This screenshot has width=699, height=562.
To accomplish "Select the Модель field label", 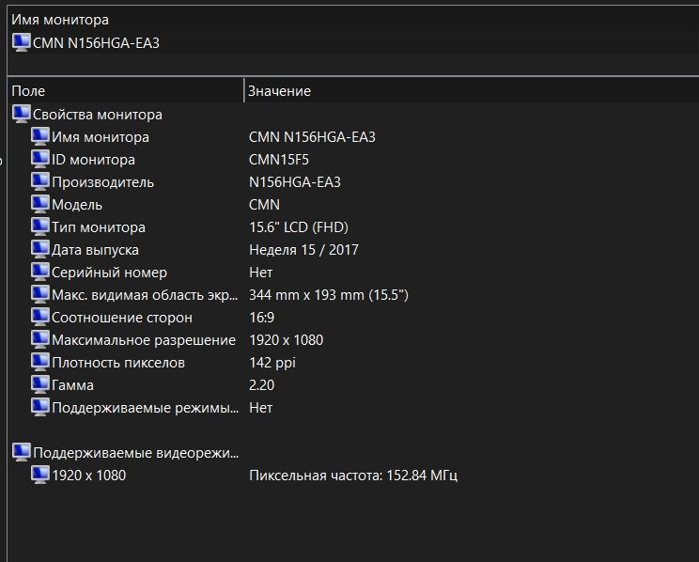I will pos(77,205).
